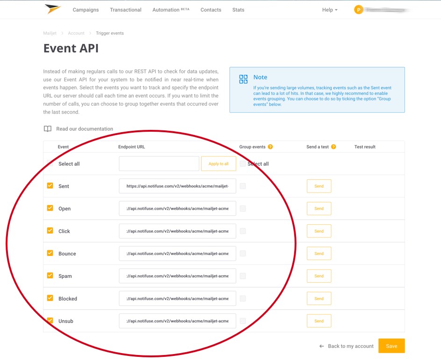This screenshot has width=441, height=362.
Task: Click the Sent endpoint URL field
Action: coord(177,186)
